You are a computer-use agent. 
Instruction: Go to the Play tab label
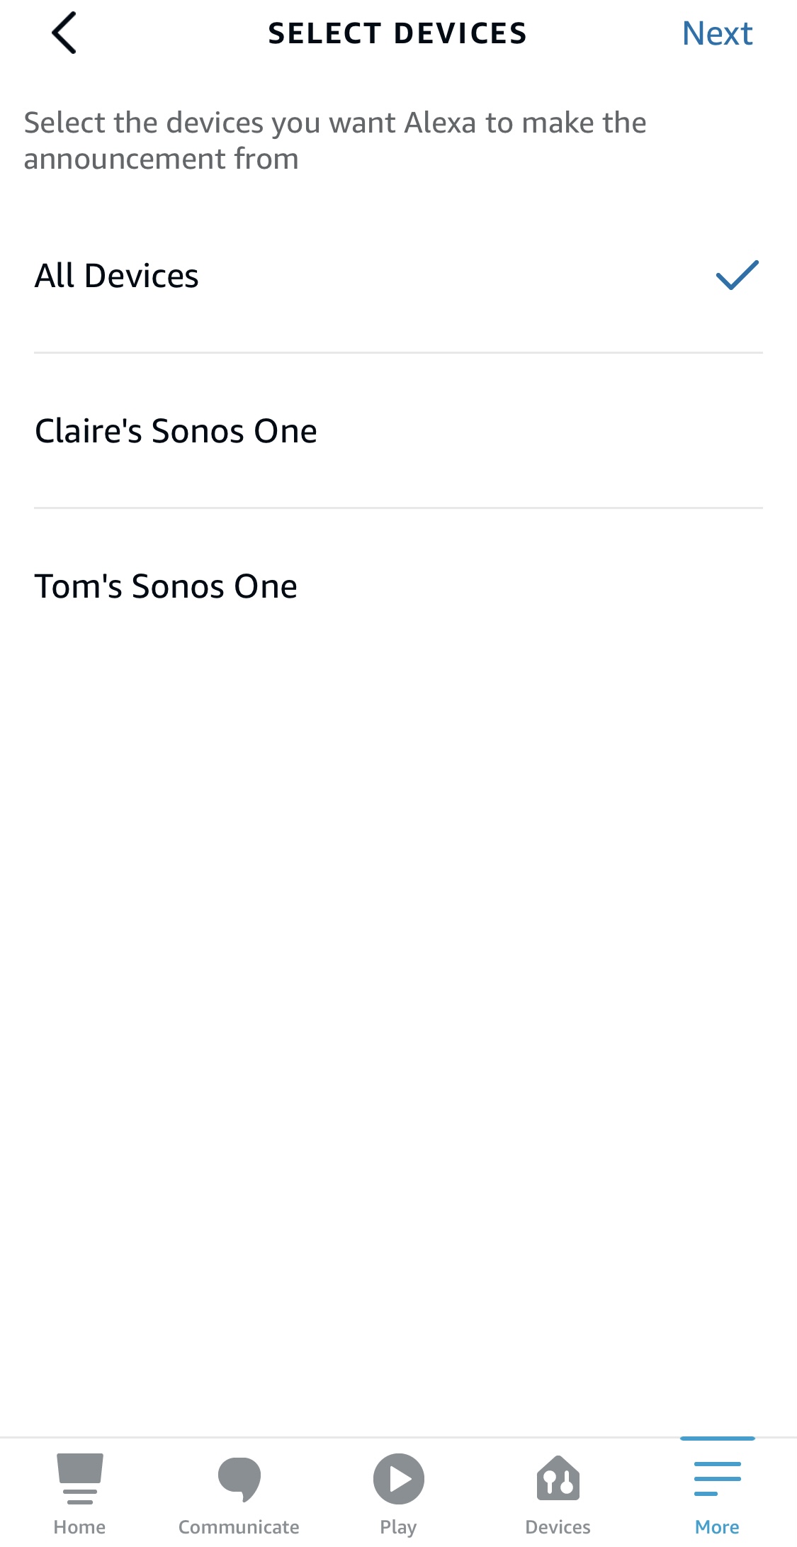(x=398, y=1527)
